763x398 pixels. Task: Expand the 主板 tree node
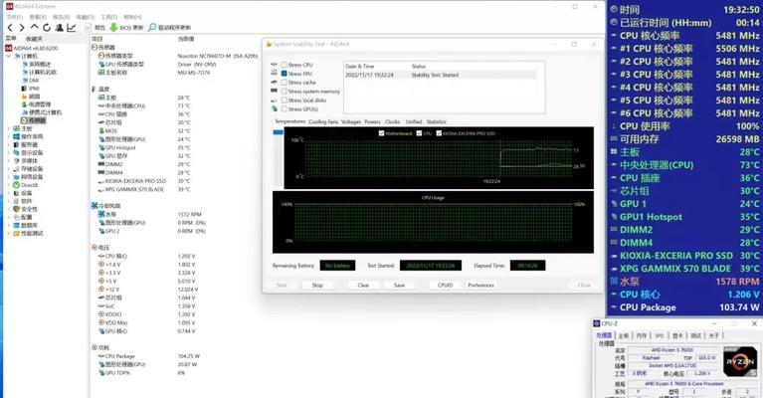(x=8, y=128)
